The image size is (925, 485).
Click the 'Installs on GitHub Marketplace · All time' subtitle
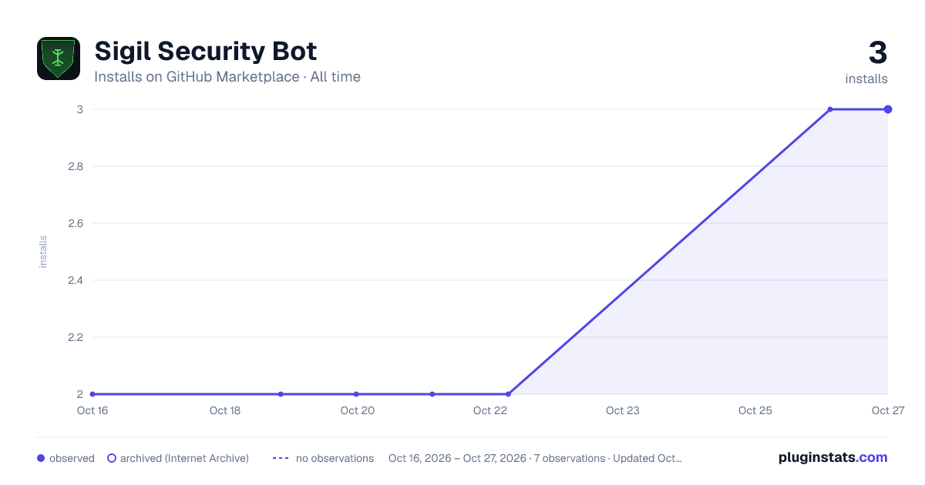click(x=227, y=77)
